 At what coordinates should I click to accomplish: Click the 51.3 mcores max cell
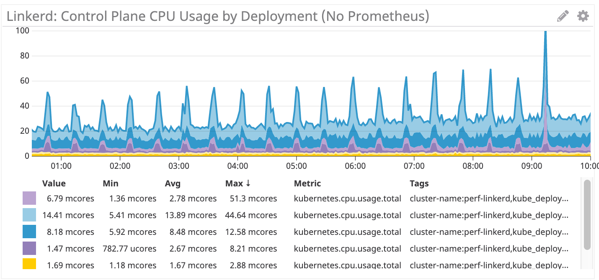tap(253, 199)
